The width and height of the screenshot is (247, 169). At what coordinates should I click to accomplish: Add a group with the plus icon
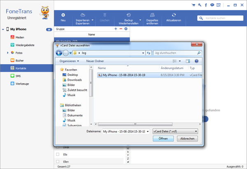pos(116,29)
